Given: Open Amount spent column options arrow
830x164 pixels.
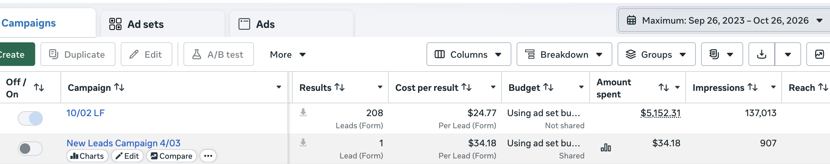Looking at the screenshot, I should coord(677,87).
